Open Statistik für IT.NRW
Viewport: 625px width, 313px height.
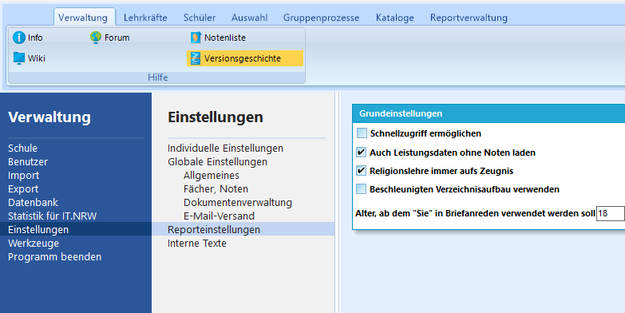(52, 216)
